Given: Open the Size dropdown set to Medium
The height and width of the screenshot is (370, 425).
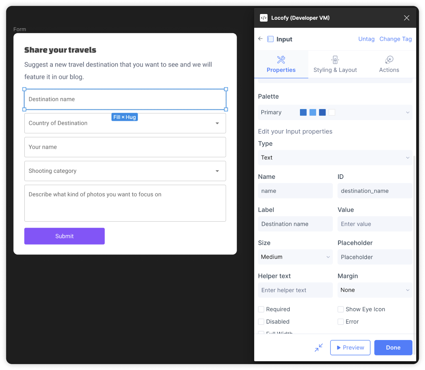Looking at the screenshot, I should point(295,257).
